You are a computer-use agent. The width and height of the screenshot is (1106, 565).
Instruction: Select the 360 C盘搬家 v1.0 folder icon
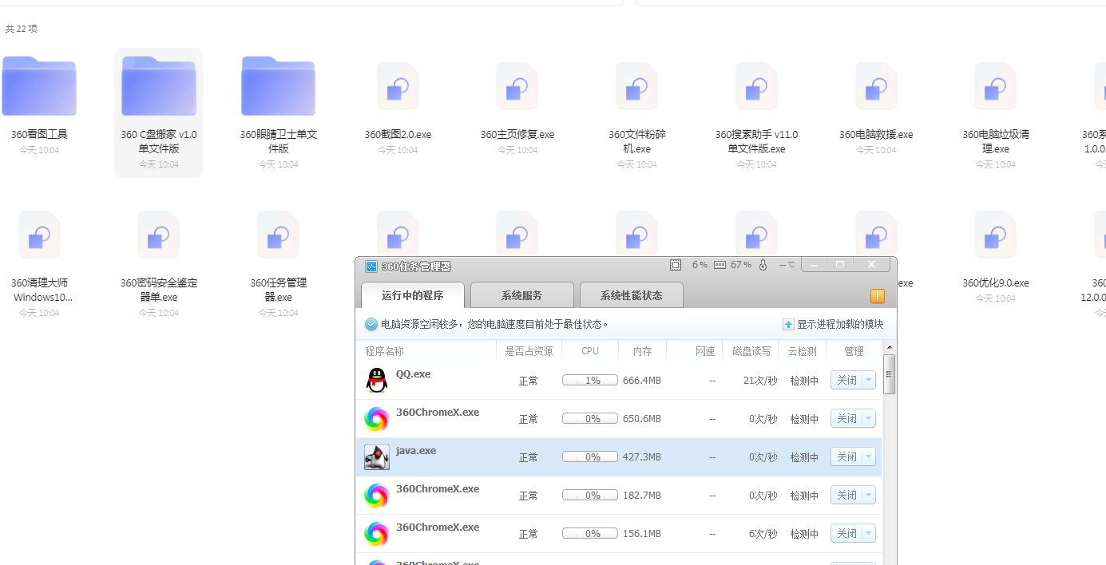pos(159,85)
